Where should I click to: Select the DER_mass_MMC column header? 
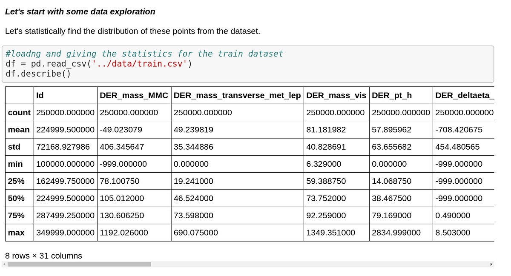point(134,95)
